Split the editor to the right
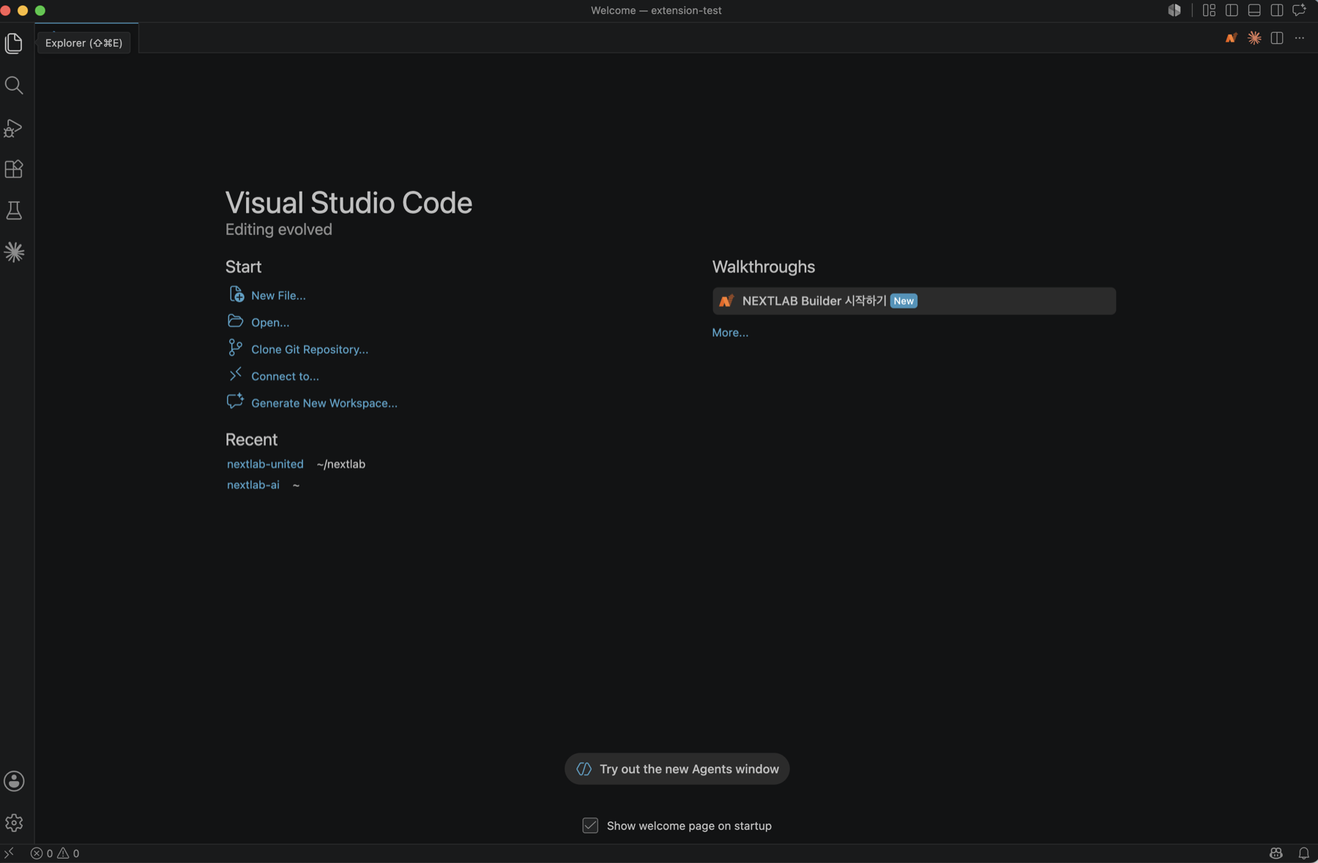The width and height of the screenshot is (1318, 863). click(1277, 38)
